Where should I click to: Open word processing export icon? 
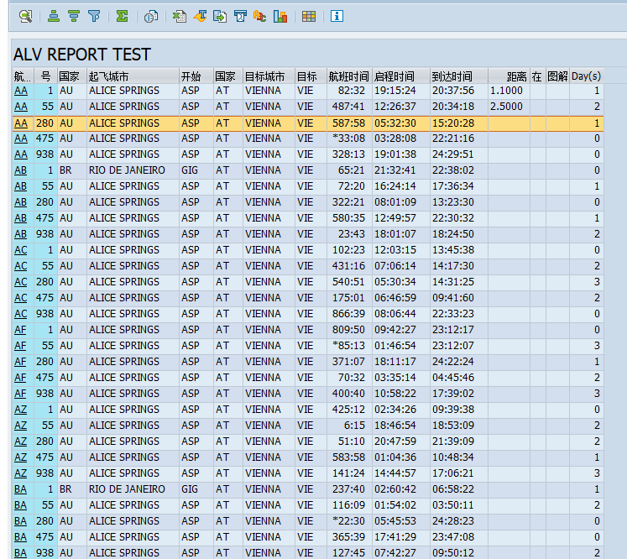point(200,17)
